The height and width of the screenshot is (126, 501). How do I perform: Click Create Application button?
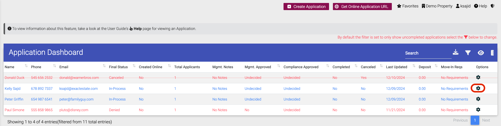[306, 7]
